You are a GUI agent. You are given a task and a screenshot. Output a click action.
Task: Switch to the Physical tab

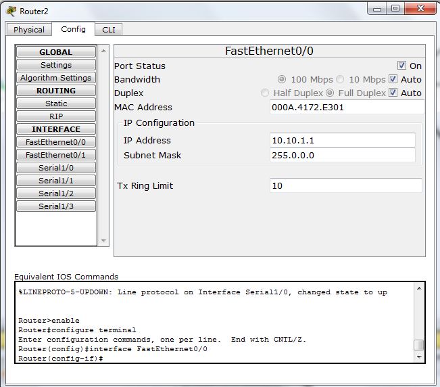(29, 30)
